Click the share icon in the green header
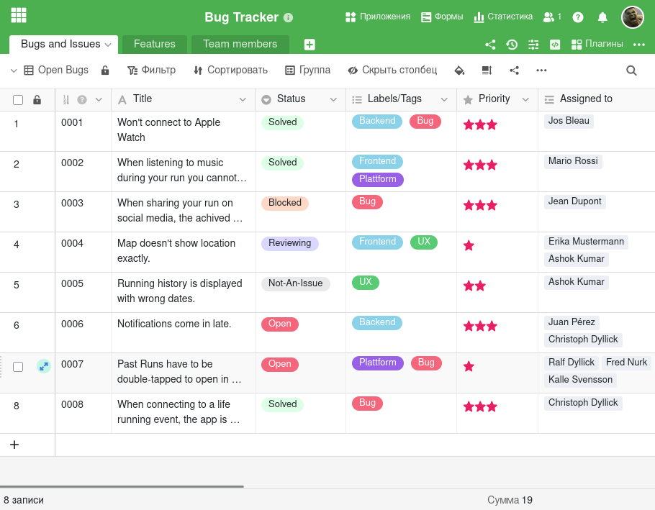This screenshot has height=510, width=655. (x=490, y=44)
